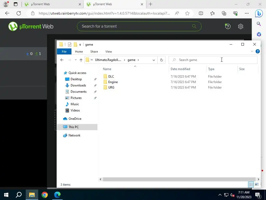
Task: Go back in File Explorer
Action: (62, 60)
